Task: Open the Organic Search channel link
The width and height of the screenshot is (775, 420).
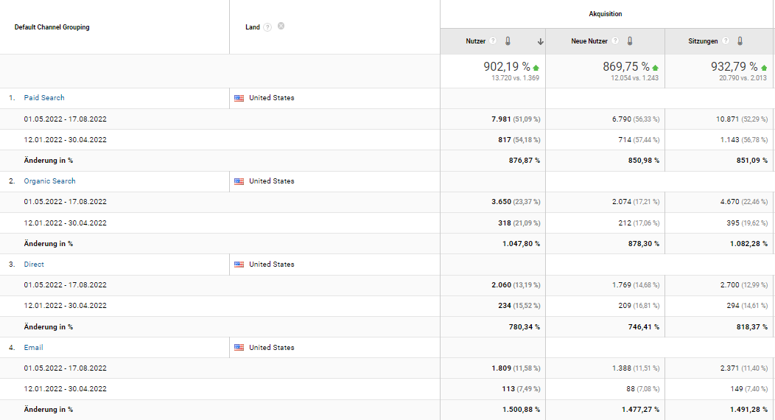Action: [49, 181]
